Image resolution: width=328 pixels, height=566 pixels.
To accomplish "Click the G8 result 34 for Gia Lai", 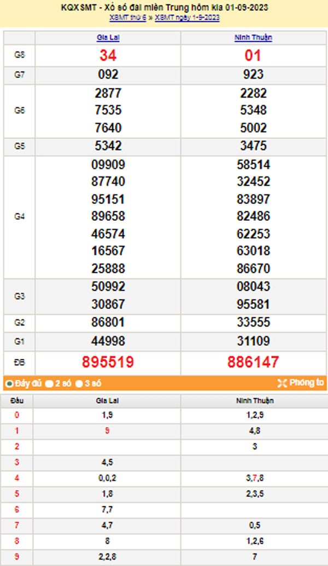I will [108, 55].
